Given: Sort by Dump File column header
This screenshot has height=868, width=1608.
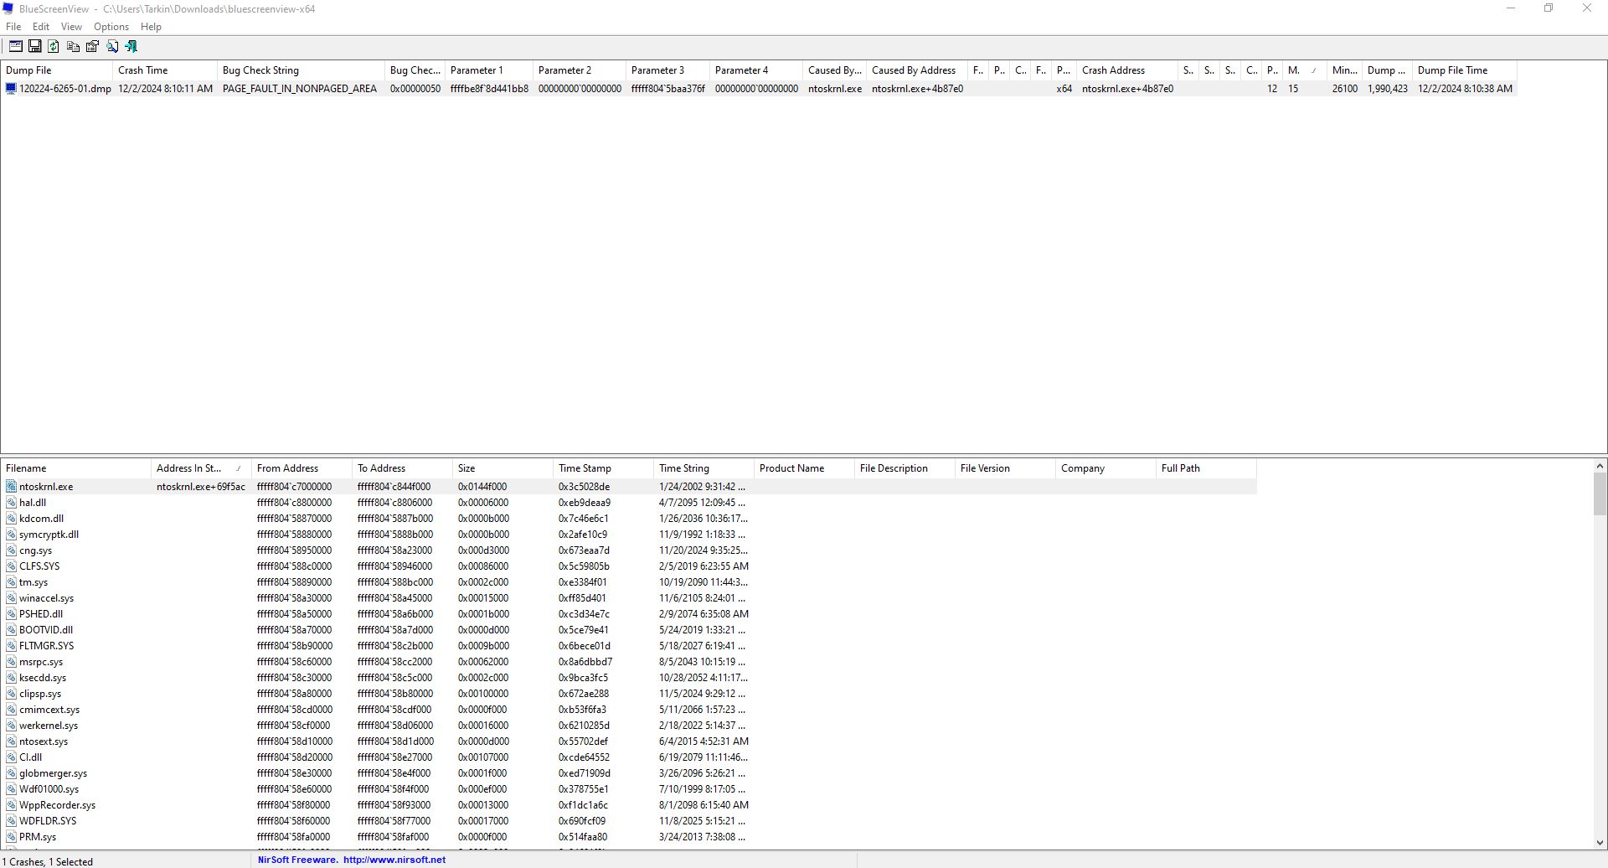Looking at the screenshot, I should (57, 70).
